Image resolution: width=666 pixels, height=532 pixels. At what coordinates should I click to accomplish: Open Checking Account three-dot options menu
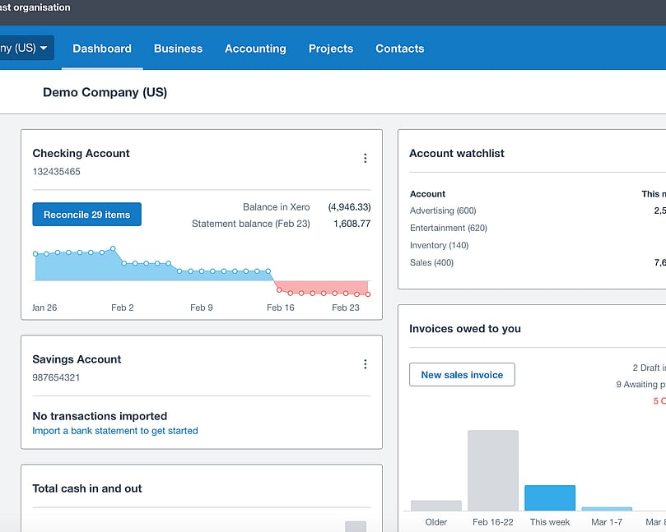tap(366, 159)
